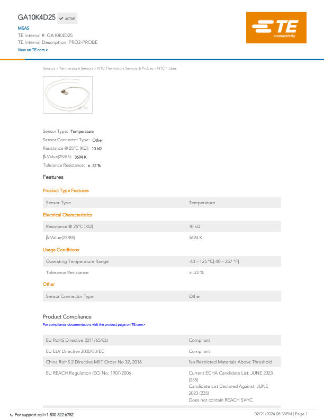Click the Product Compliance heading
Viewport: 324px width, 419px height.
(x=67, y=317)
